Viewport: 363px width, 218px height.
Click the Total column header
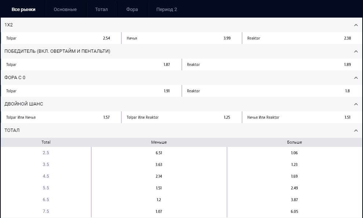pos(46,143)
